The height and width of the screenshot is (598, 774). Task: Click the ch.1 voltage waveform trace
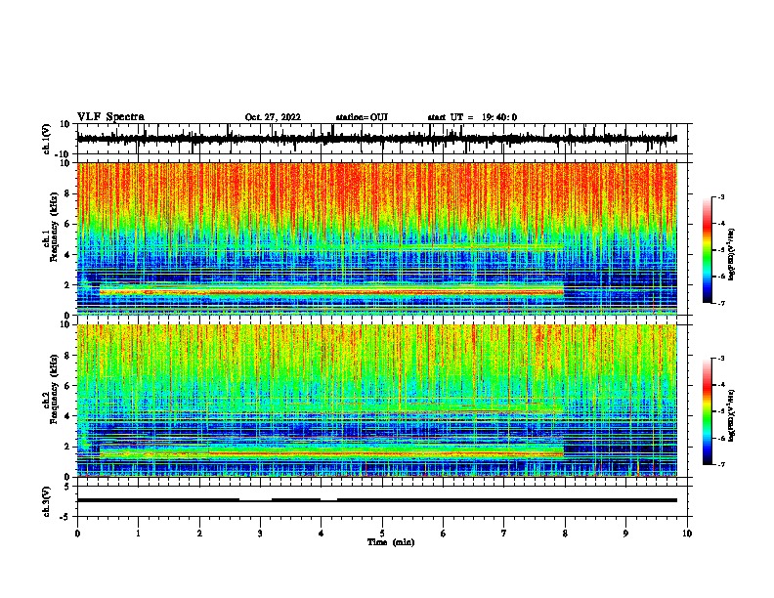coord(376,139)
